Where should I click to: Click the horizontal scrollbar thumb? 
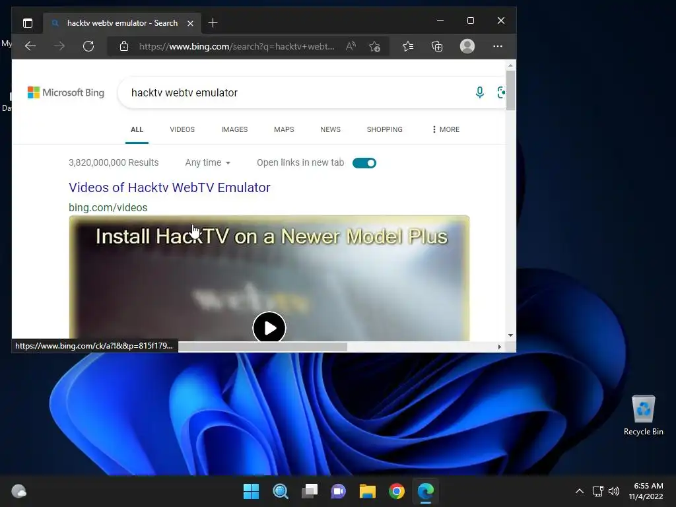coord(262,347)
